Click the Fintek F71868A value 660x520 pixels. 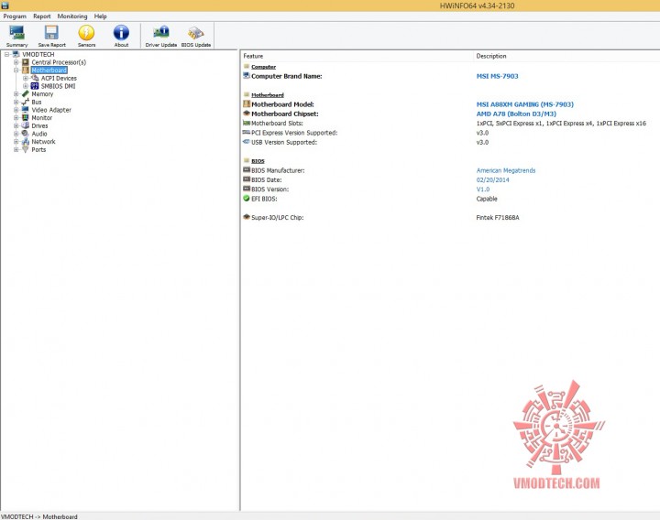[x=498, y=217]
